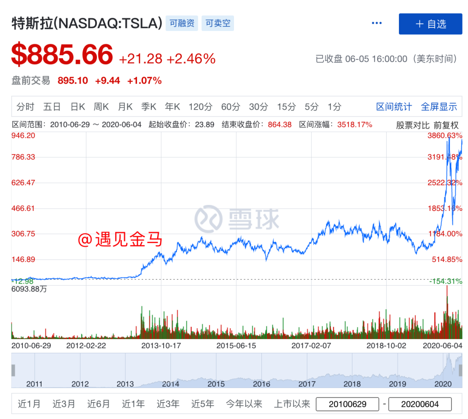Screen dimensions: 468x419
Task: Select the 上市以来 since-listing range
Action: click(292, 404)
